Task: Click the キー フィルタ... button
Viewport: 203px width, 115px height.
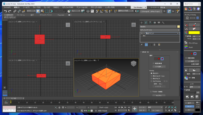Action: pyautogui.click(x=157, y=110)
